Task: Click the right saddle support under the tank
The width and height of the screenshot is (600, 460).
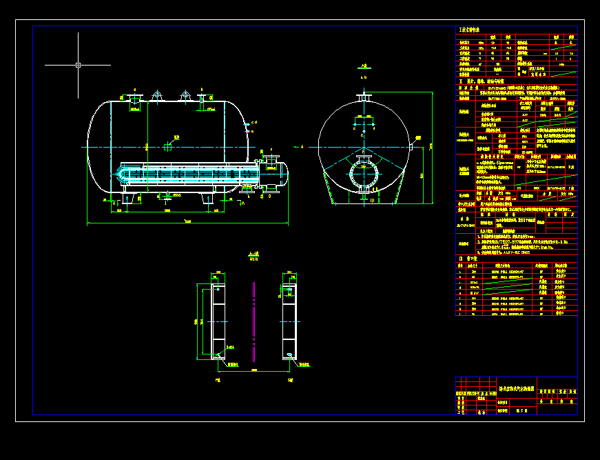Action: coord(207,199)
